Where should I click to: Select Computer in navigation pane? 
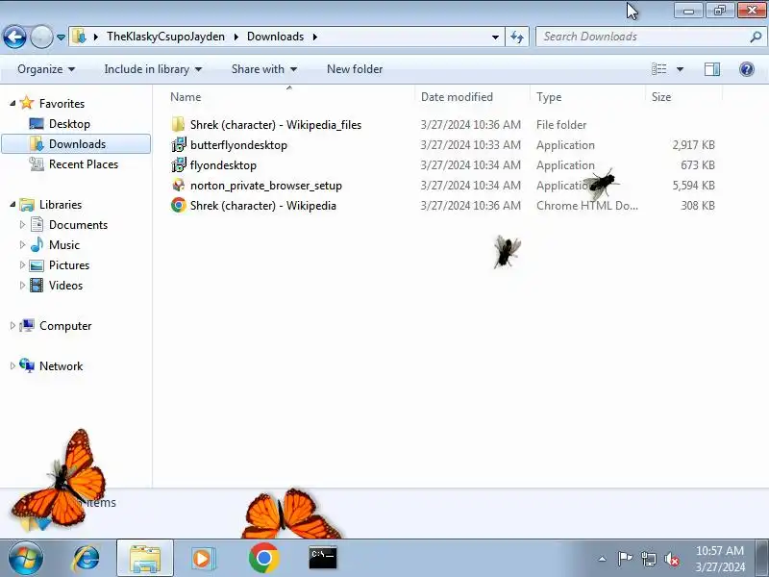pyautogui.click(x=65, y=326)
